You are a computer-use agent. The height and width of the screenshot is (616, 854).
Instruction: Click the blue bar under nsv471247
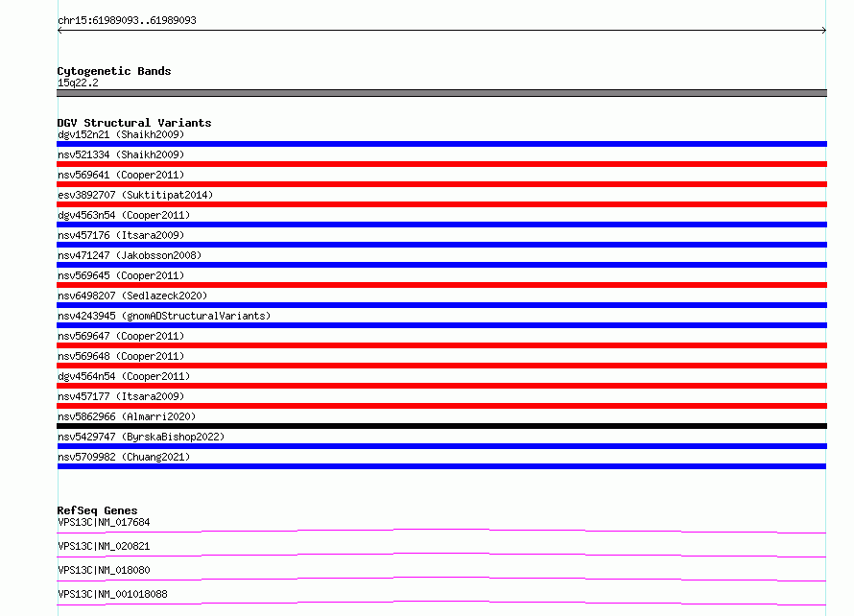[441, 265]
